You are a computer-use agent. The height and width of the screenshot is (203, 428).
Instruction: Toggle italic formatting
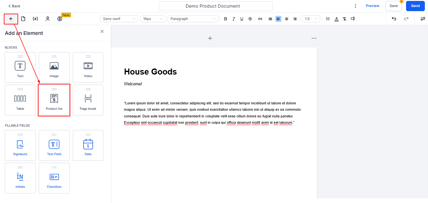tap(234, 19)
